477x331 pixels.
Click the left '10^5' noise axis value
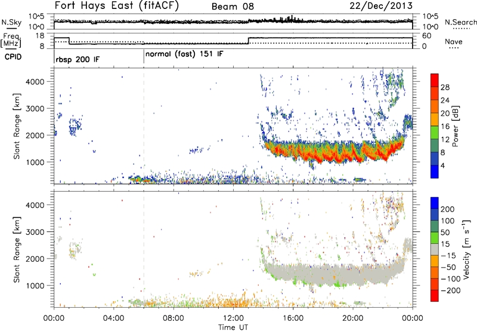click(x=36, y=16)
